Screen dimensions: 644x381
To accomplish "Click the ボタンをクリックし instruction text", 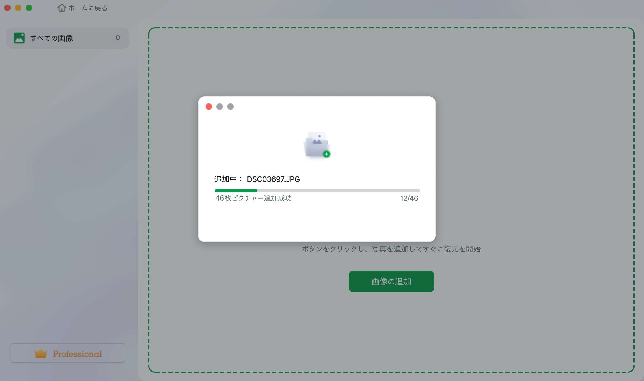I will coord(391,249).
